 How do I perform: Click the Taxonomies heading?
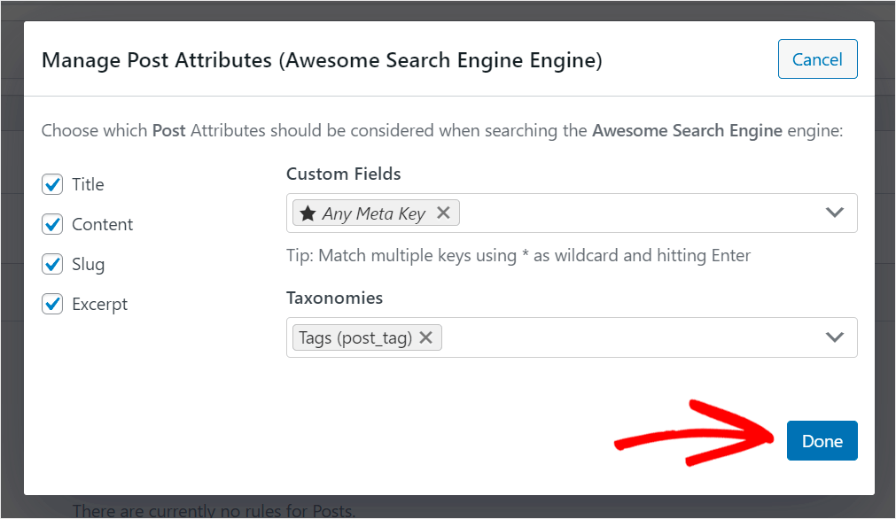(334, 298)
